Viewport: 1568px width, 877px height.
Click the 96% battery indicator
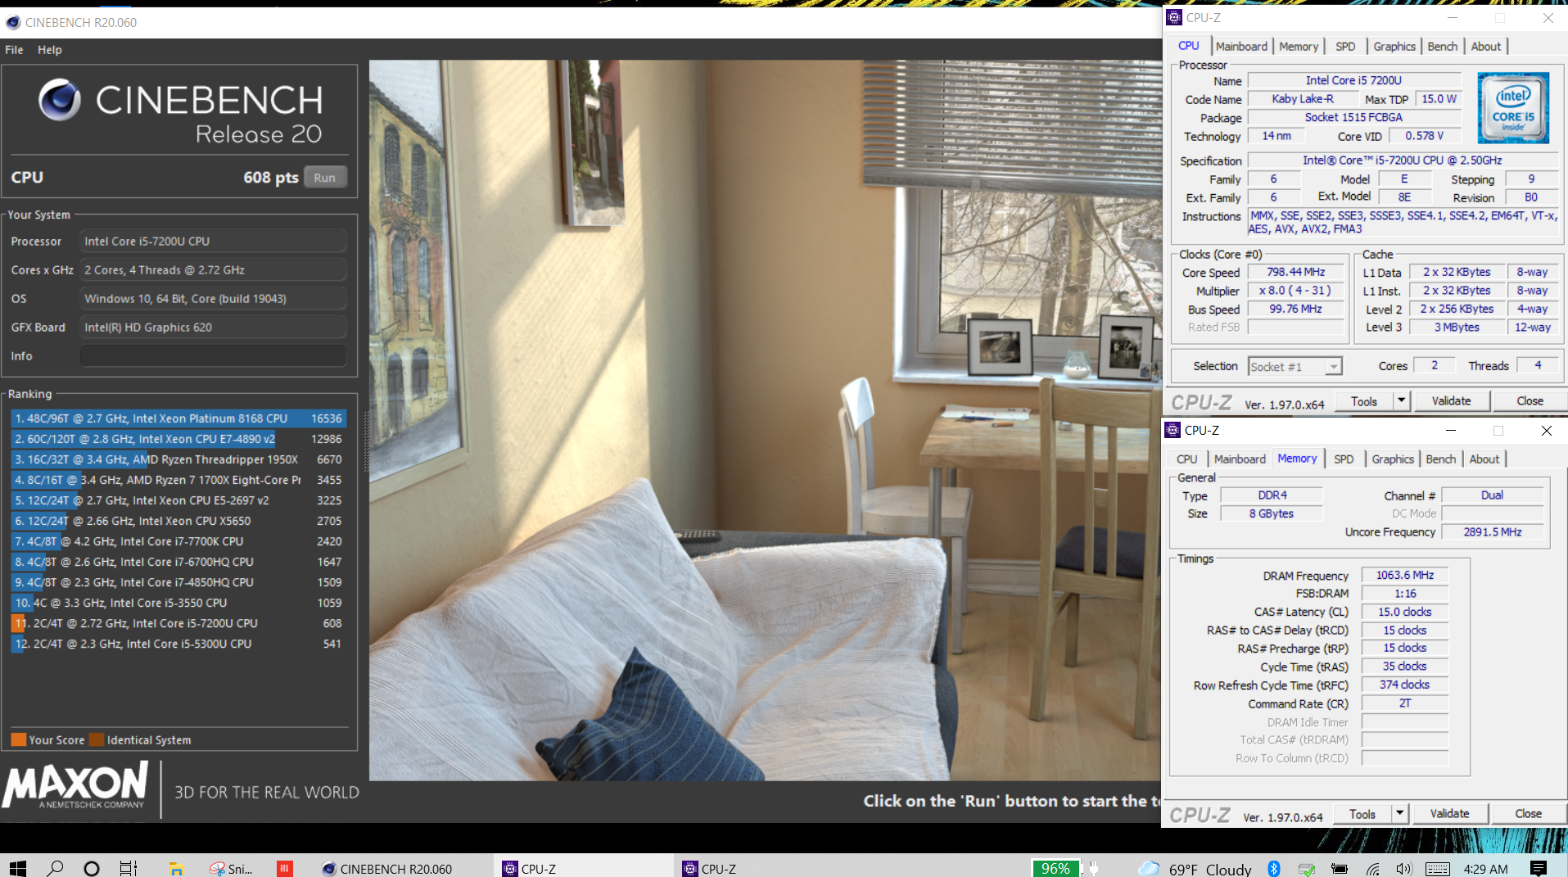click(x=1055, y=868)
